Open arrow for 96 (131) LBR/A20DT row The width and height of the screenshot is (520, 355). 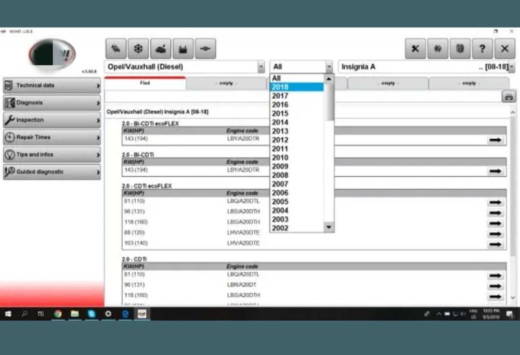(x=495, y=286)
